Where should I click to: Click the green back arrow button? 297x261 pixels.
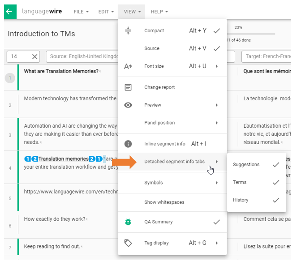coord(10,11)
